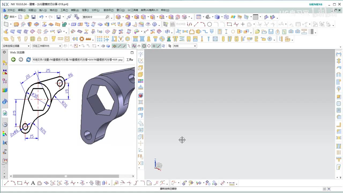Open the 工具(T) menu
The width and height of the screenshot is (343, 193).
click(x=64, y=10)
